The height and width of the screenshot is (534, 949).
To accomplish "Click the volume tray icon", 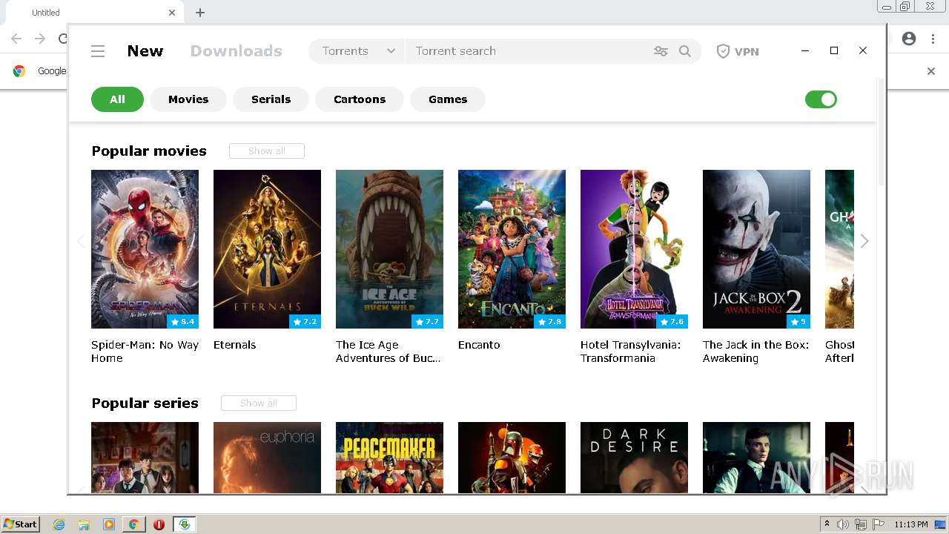I will tap(843, 524).
